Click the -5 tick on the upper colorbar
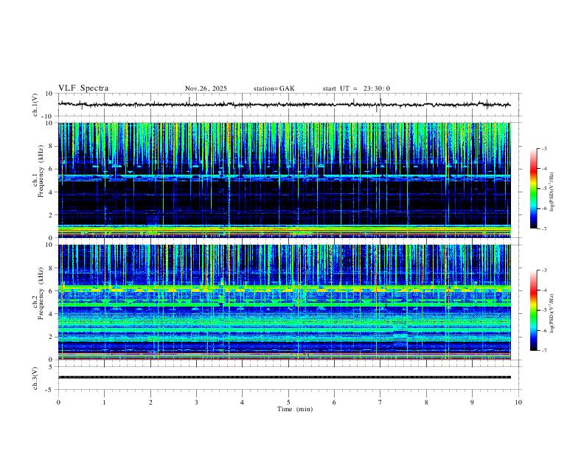Image resolution: width=584 pixels, height=451 pixels. pos(544,189)
